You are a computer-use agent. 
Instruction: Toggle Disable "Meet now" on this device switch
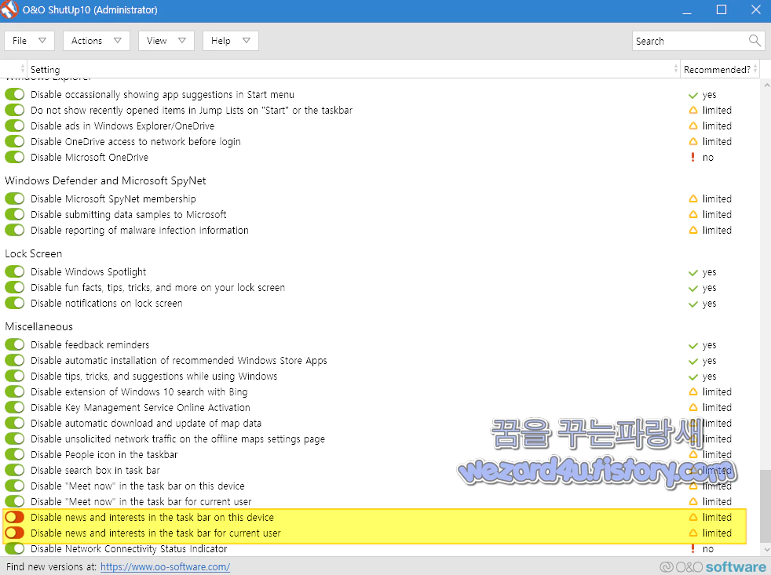[x=15, y=486]
